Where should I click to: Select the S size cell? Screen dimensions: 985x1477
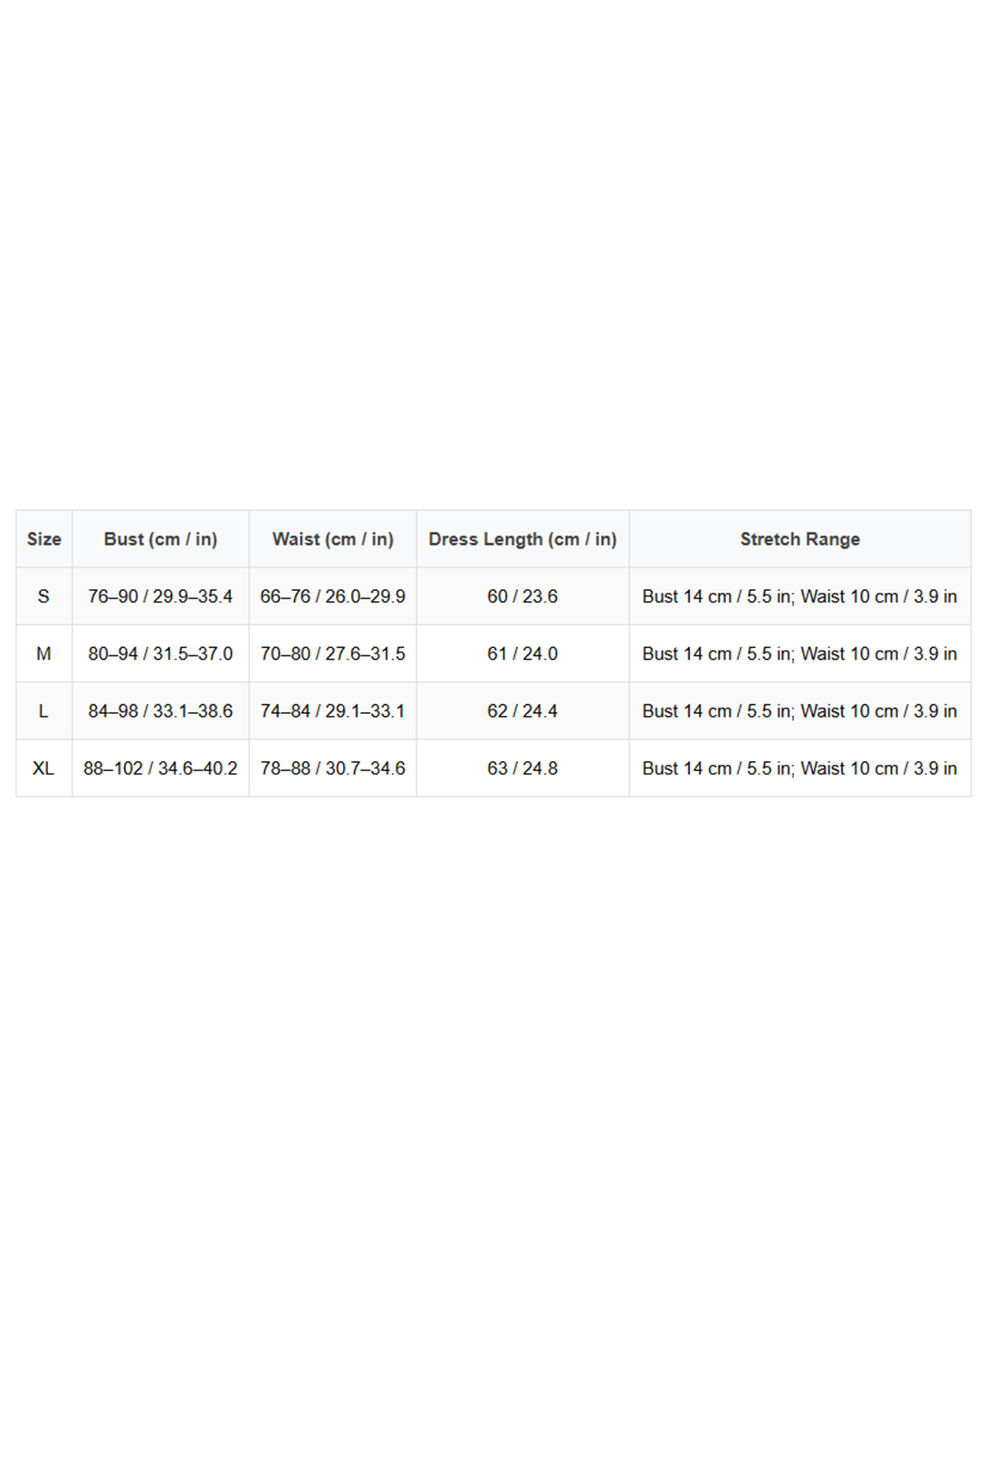coord(43,596)
